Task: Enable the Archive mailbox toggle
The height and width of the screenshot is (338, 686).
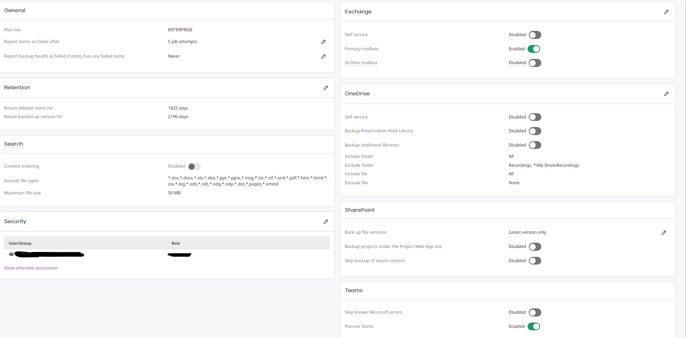Action: coord(535,63)
